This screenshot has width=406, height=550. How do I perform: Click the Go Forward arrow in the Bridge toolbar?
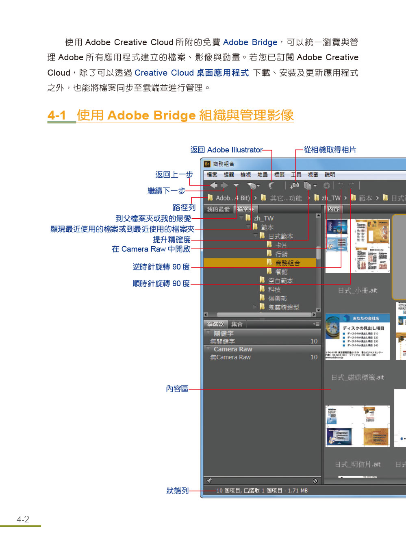(x=224, y=185)
